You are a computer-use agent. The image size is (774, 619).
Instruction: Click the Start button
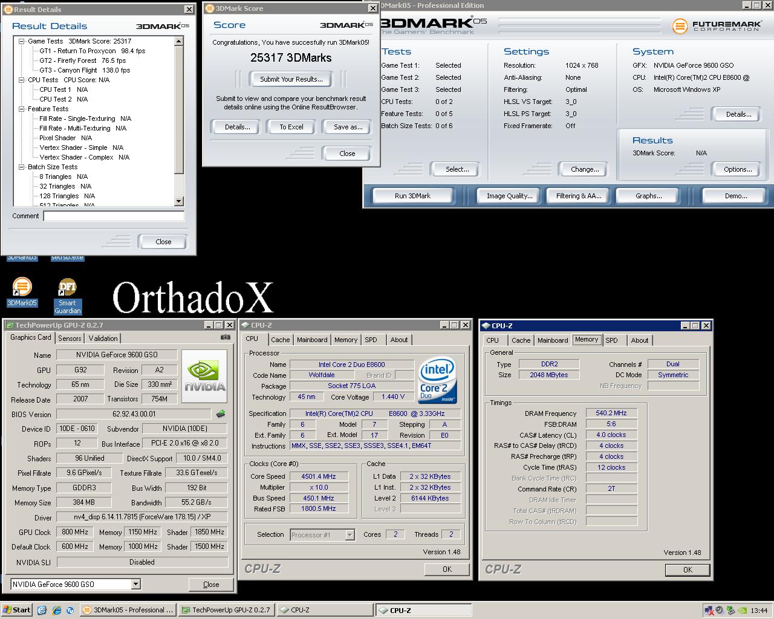17,610
